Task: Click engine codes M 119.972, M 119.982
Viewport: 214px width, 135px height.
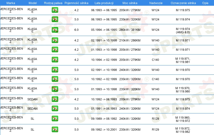Action: click(183, 130)
